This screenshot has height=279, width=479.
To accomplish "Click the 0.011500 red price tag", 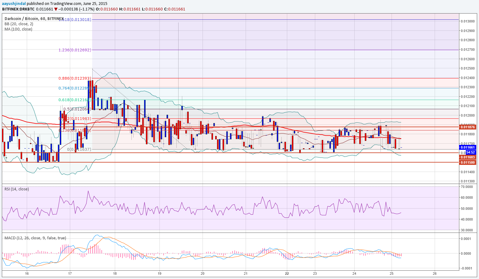I will pos(468,162).
